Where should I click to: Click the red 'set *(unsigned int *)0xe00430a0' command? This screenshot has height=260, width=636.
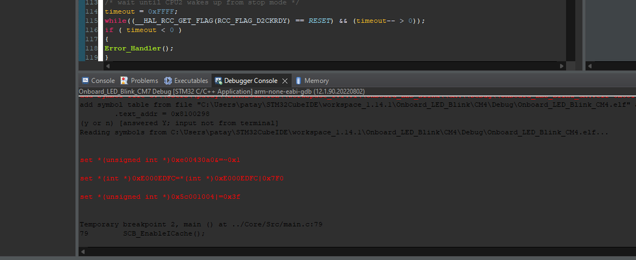coord(160,160)
